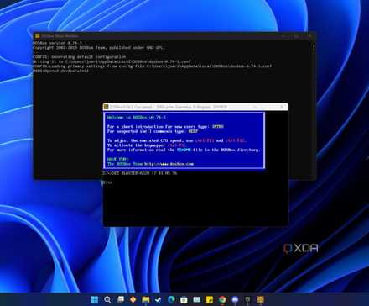Screen dimensions: 369x306
Task: Click the 'HELP' command word
Action: tap(193, 131)
